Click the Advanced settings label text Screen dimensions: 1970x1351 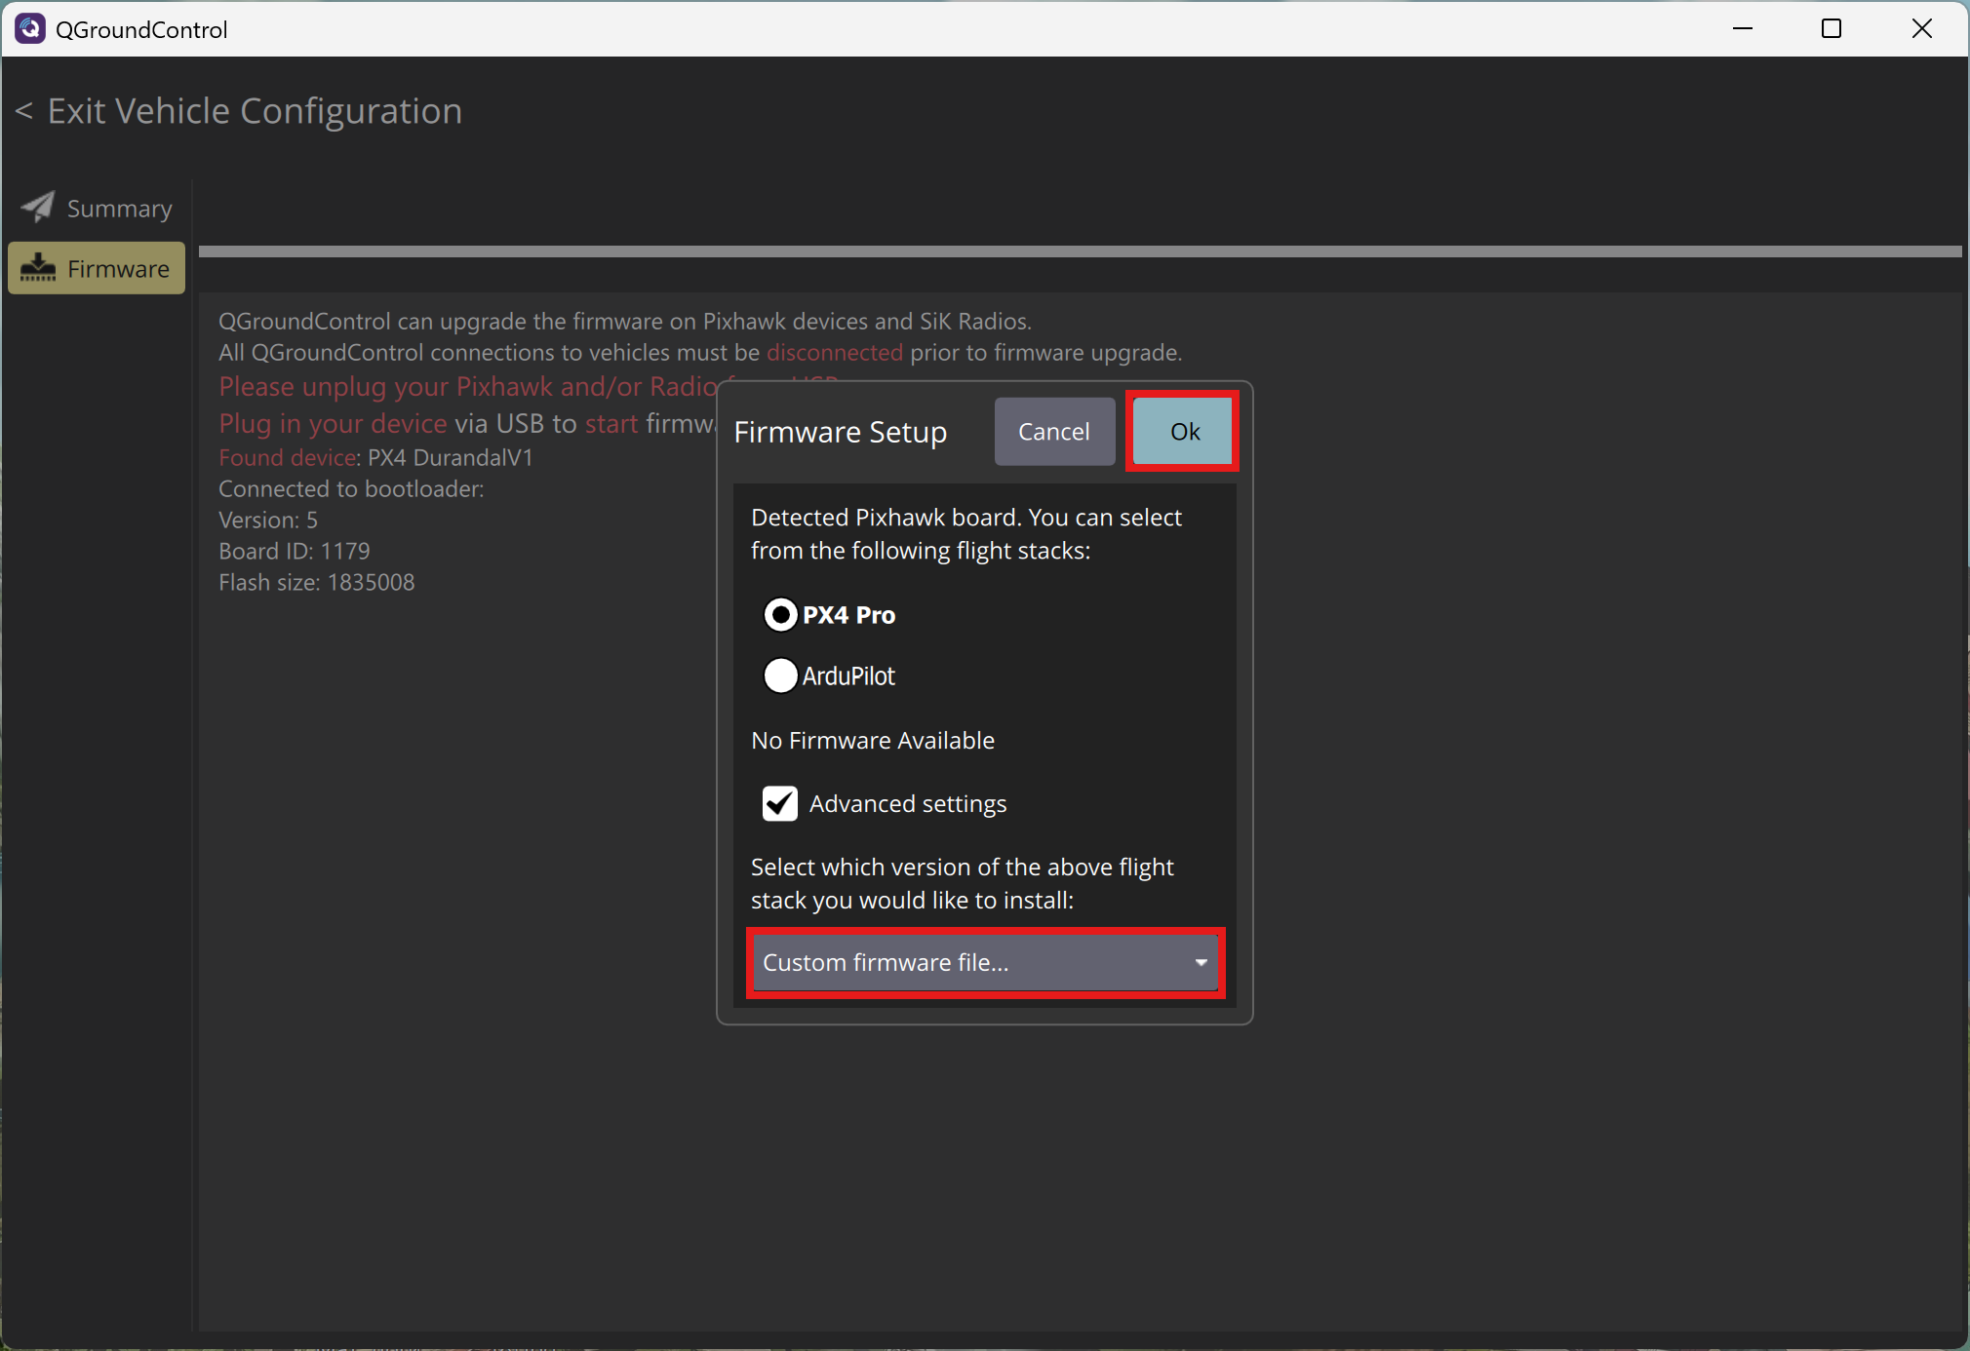(x=907, y=804)
